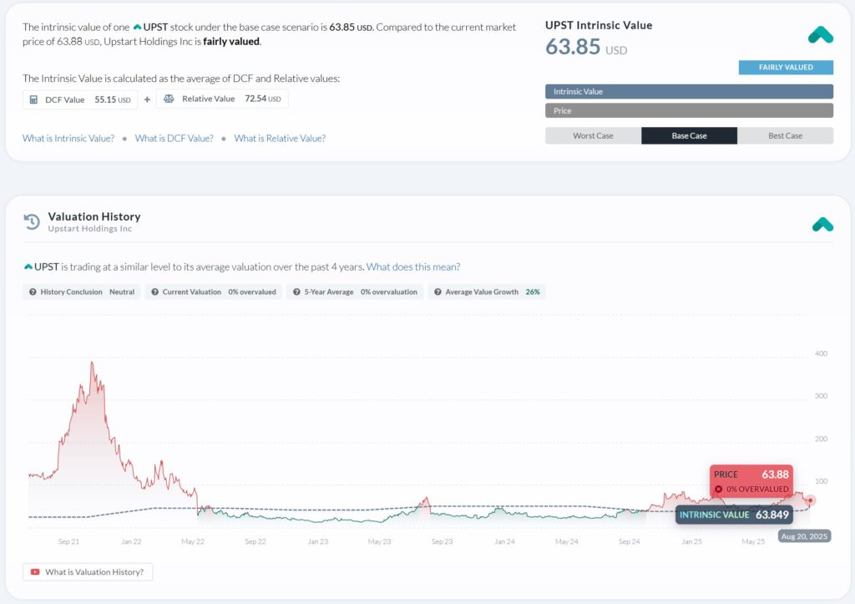The image size is (855, 604).
Task: Switch to the Worst Case scenario
Action: pyautogui.click(x=593, y=136)
